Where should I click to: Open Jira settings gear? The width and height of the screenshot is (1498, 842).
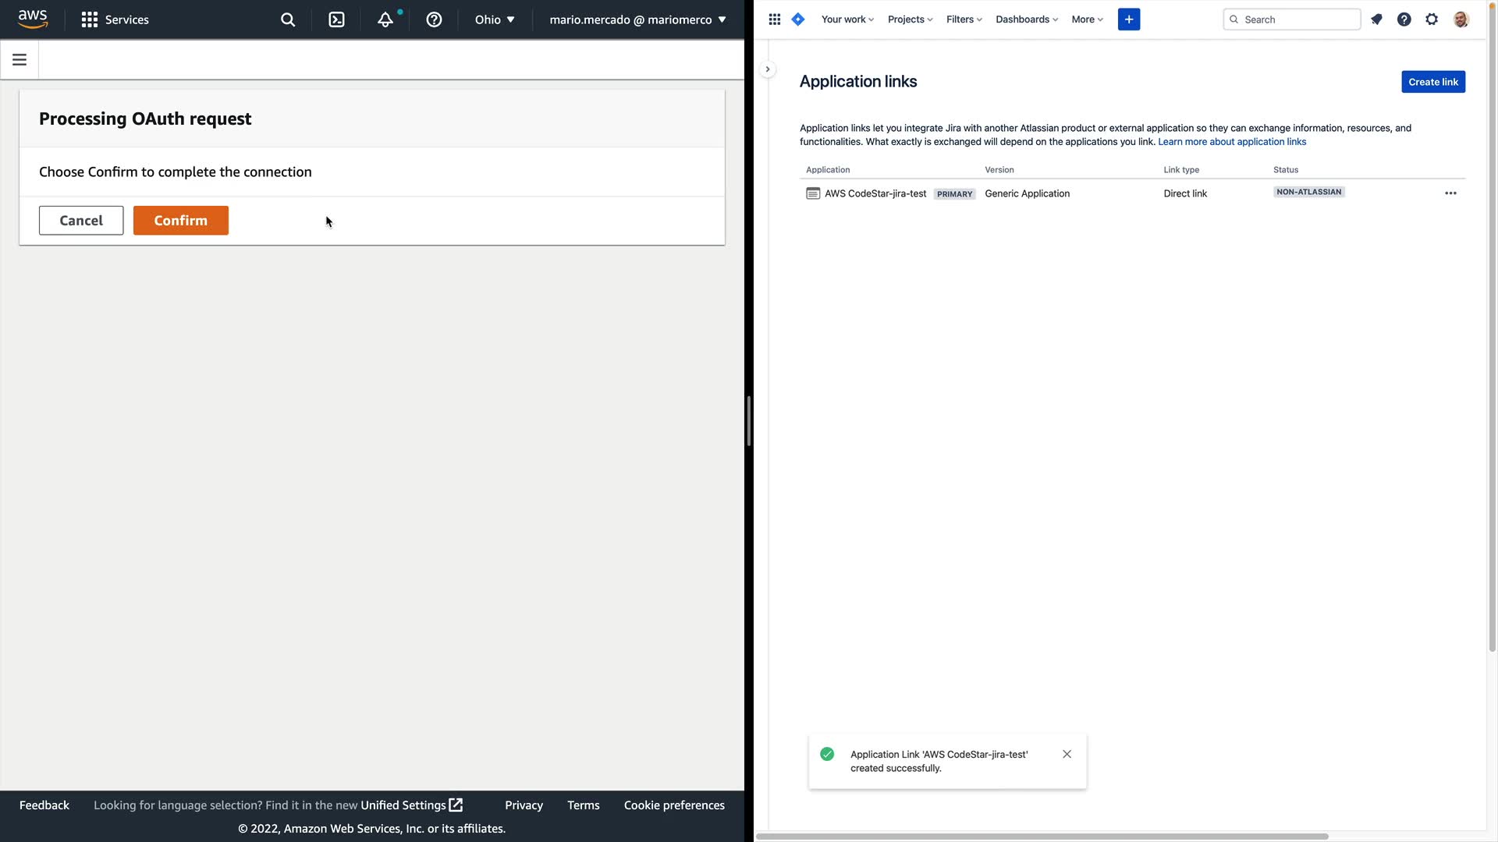point(1432,19)
